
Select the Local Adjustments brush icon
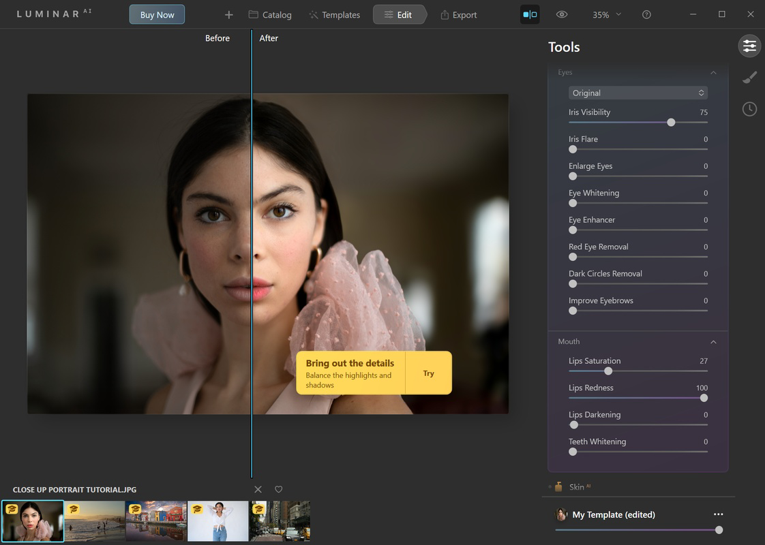pos(749,77)
